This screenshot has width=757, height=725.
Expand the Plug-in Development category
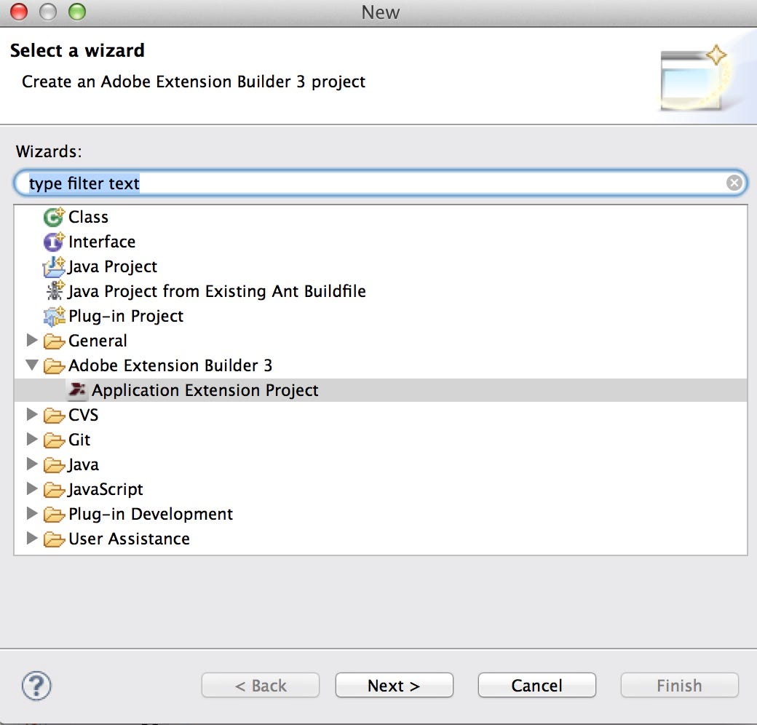tap(32, 513)
